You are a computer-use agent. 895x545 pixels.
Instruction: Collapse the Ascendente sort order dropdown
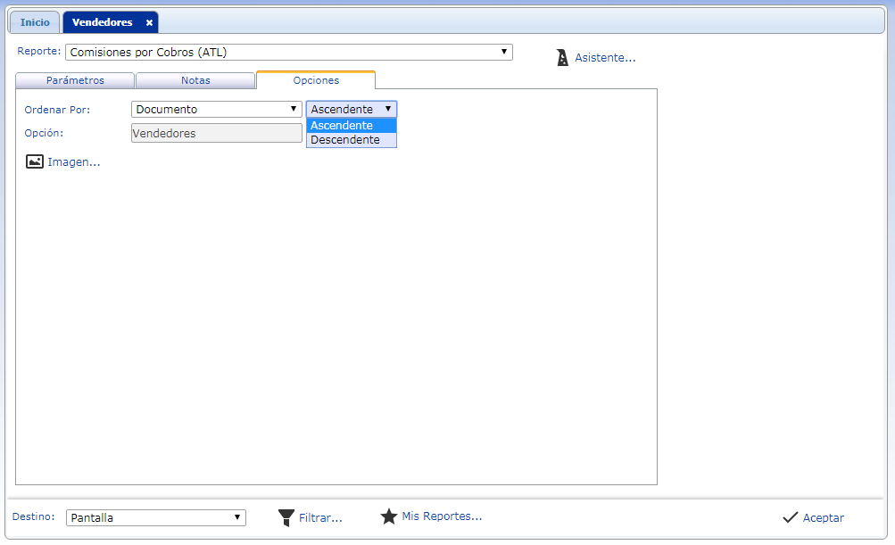(387, 109)
